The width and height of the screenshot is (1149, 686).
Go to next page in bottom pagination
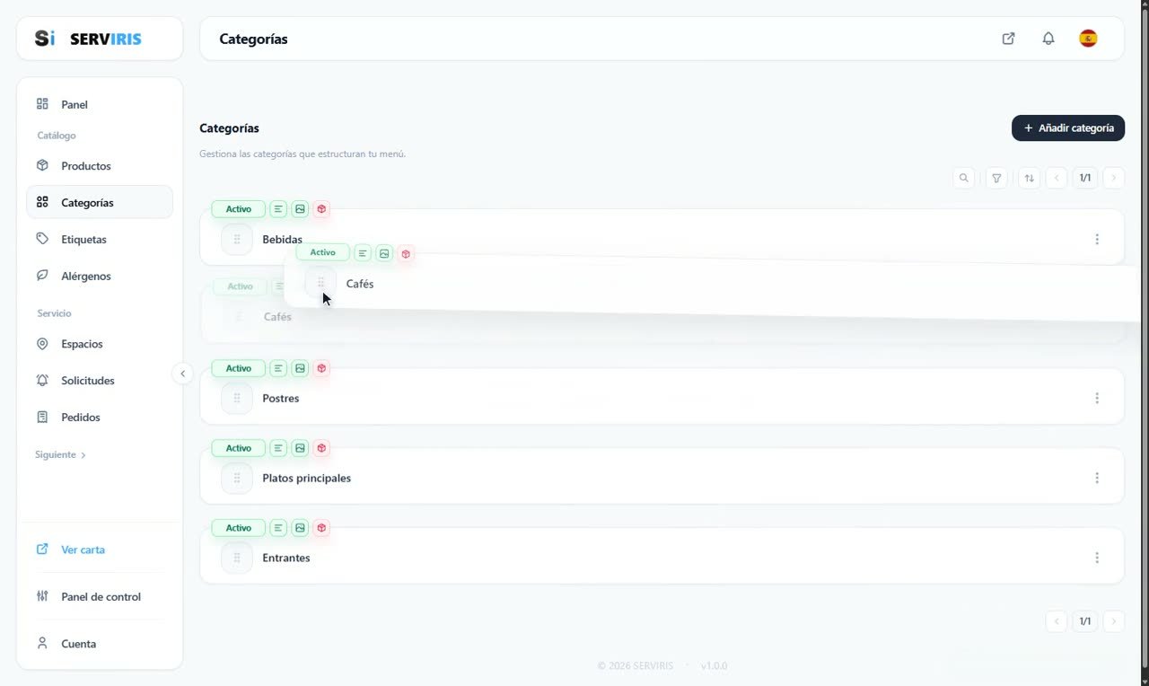1114,621
